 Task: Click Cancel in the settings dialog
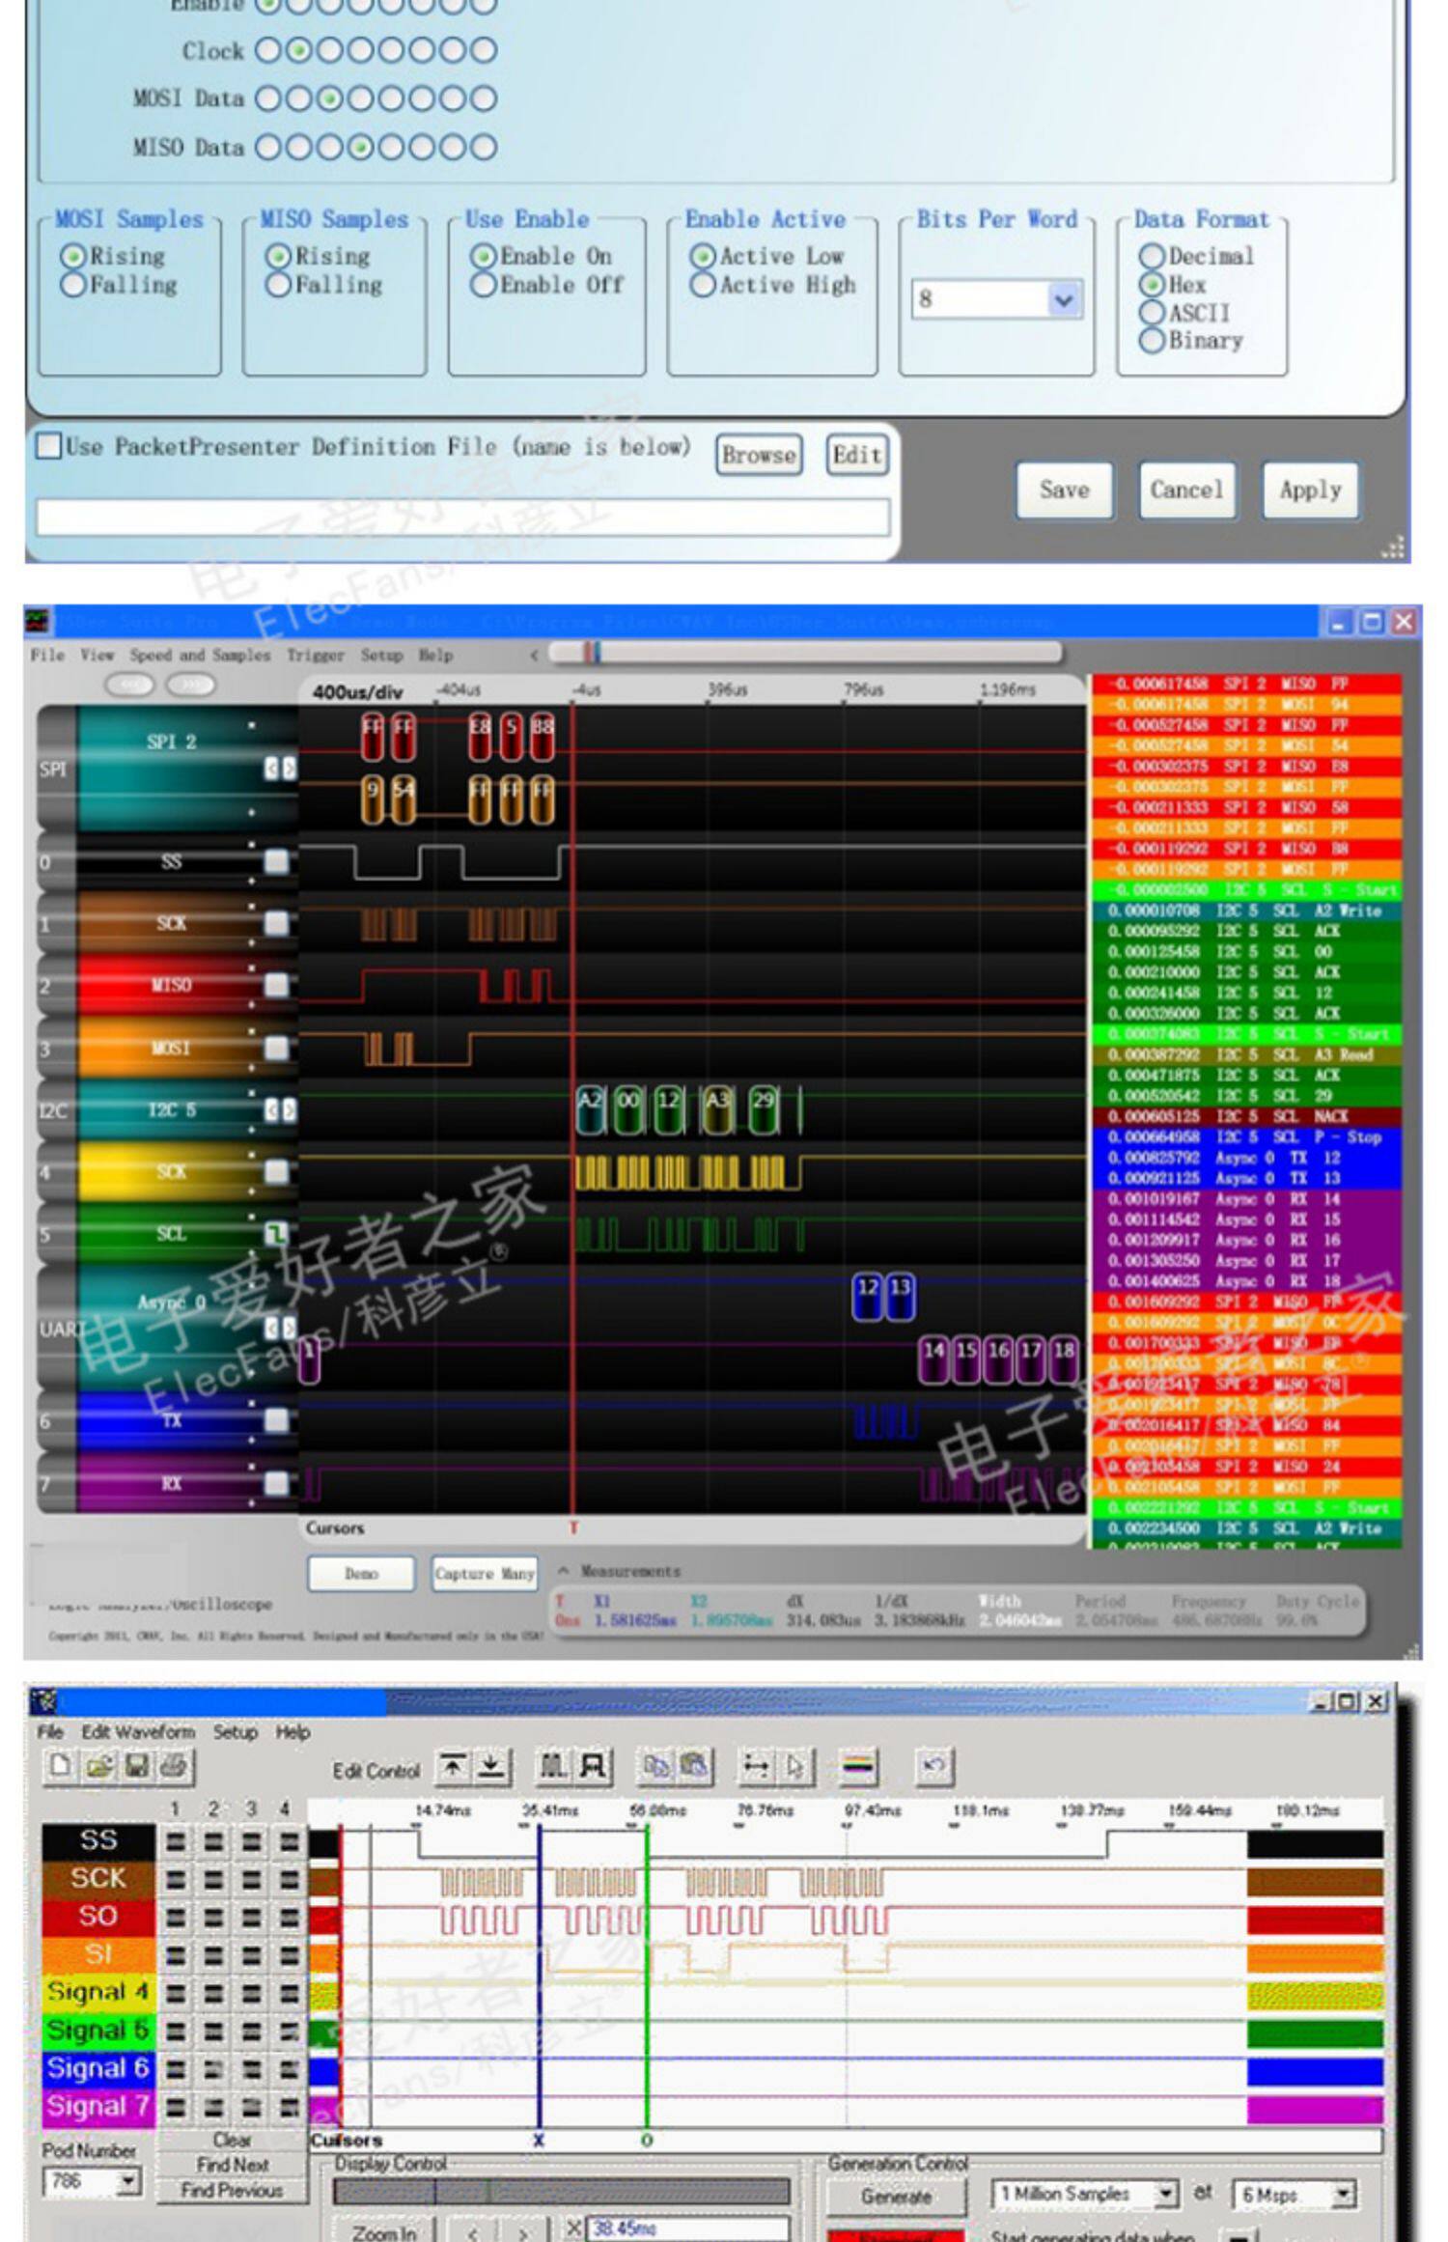pyautogui.click(x=1186, y=490)
